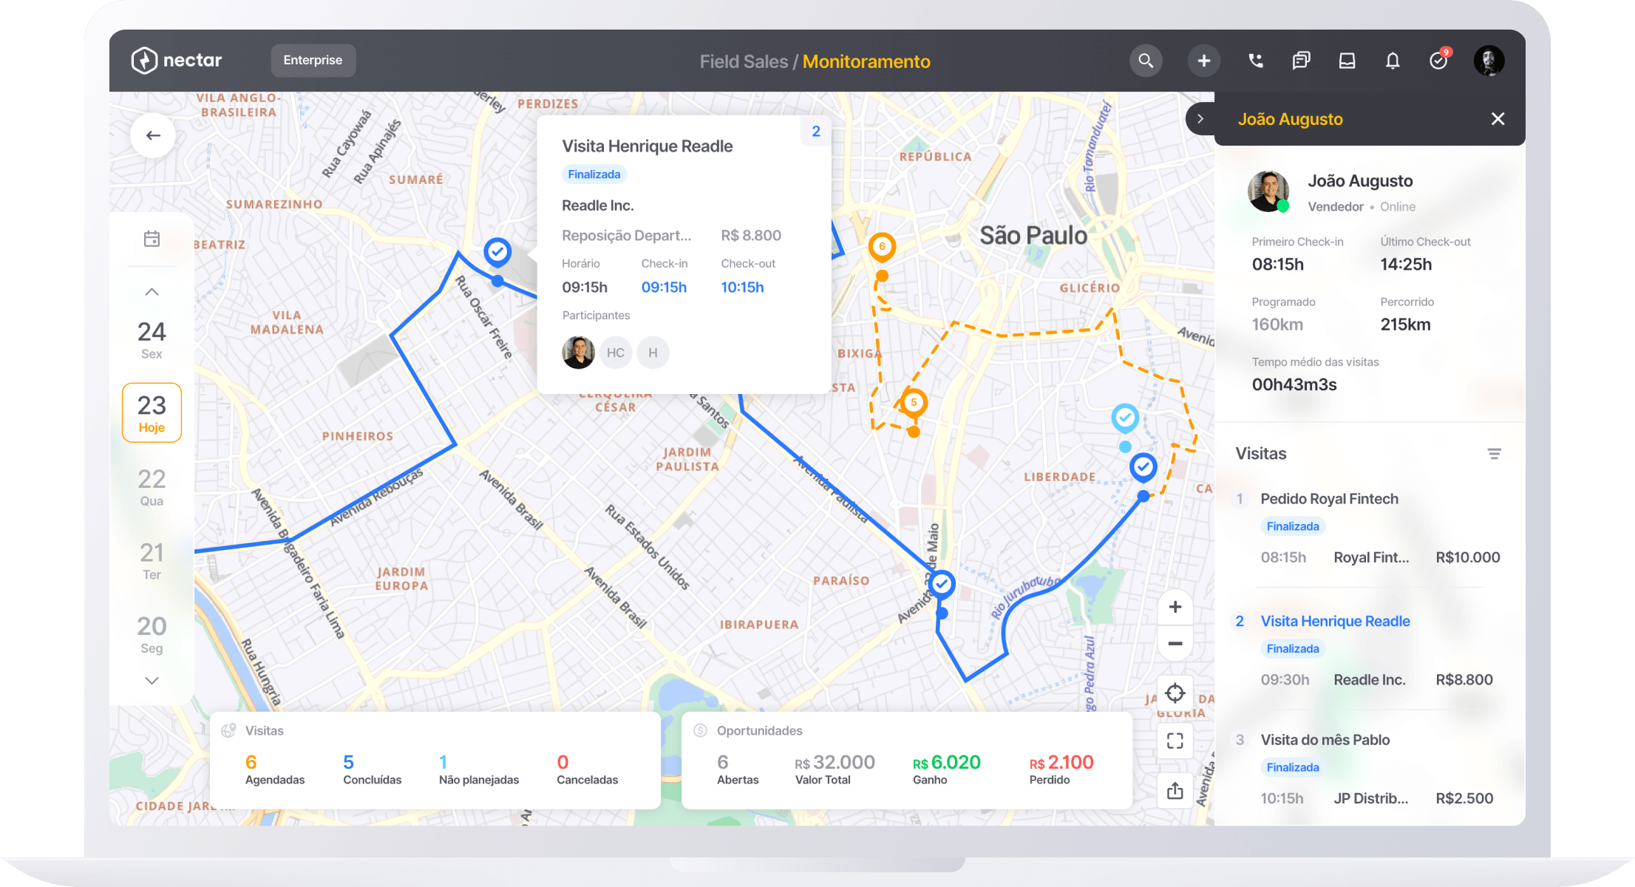Screen dimensions: 1635x887
Task: Center map on current location
Action: 1175,693
